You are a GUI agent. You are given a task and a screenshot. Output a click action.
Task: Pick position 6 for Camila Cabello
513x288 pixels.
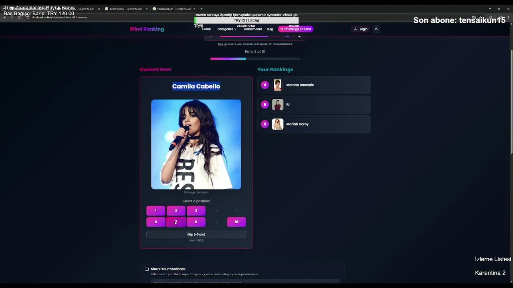[156, 222]
